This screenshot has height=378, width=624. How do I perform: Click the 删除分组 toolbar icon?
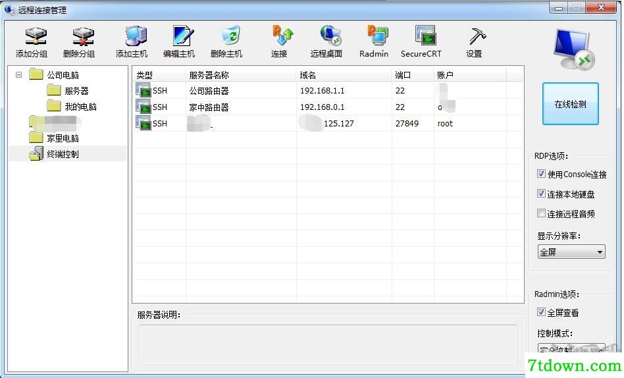[x=83, y=36]
